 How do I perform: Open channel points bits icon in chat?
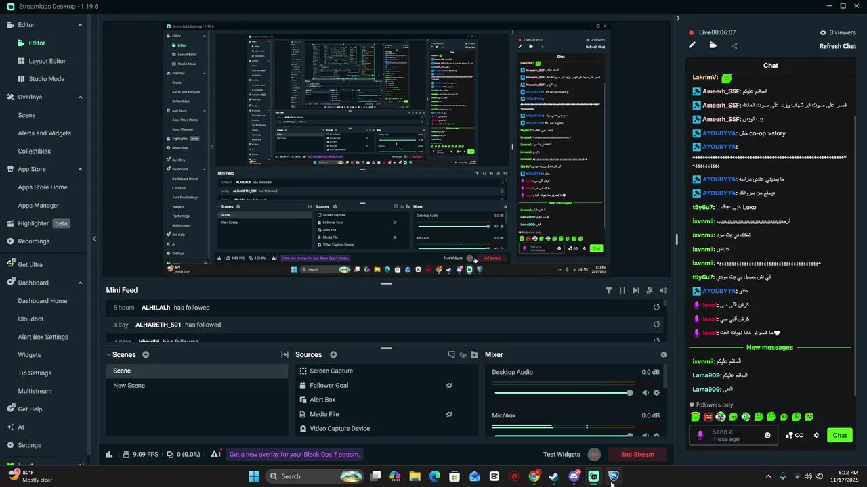click(x=795, y=435)
